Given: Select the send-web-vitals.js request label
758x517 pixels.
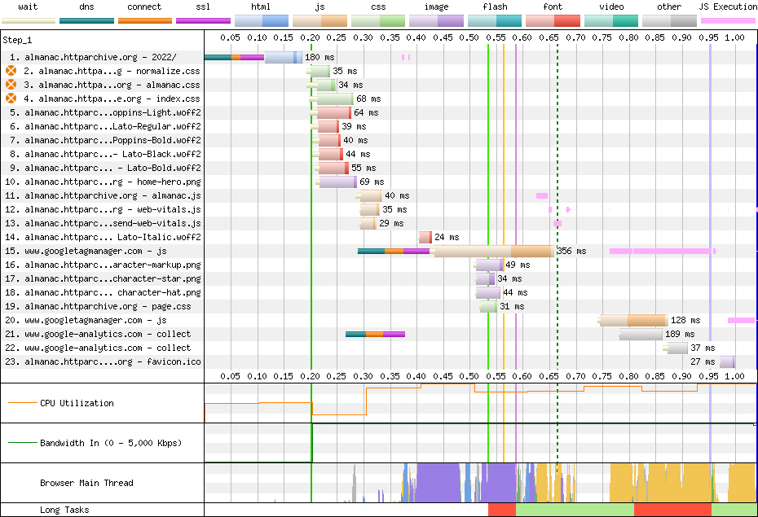Looking at the screenshot, I should point(103,223).
